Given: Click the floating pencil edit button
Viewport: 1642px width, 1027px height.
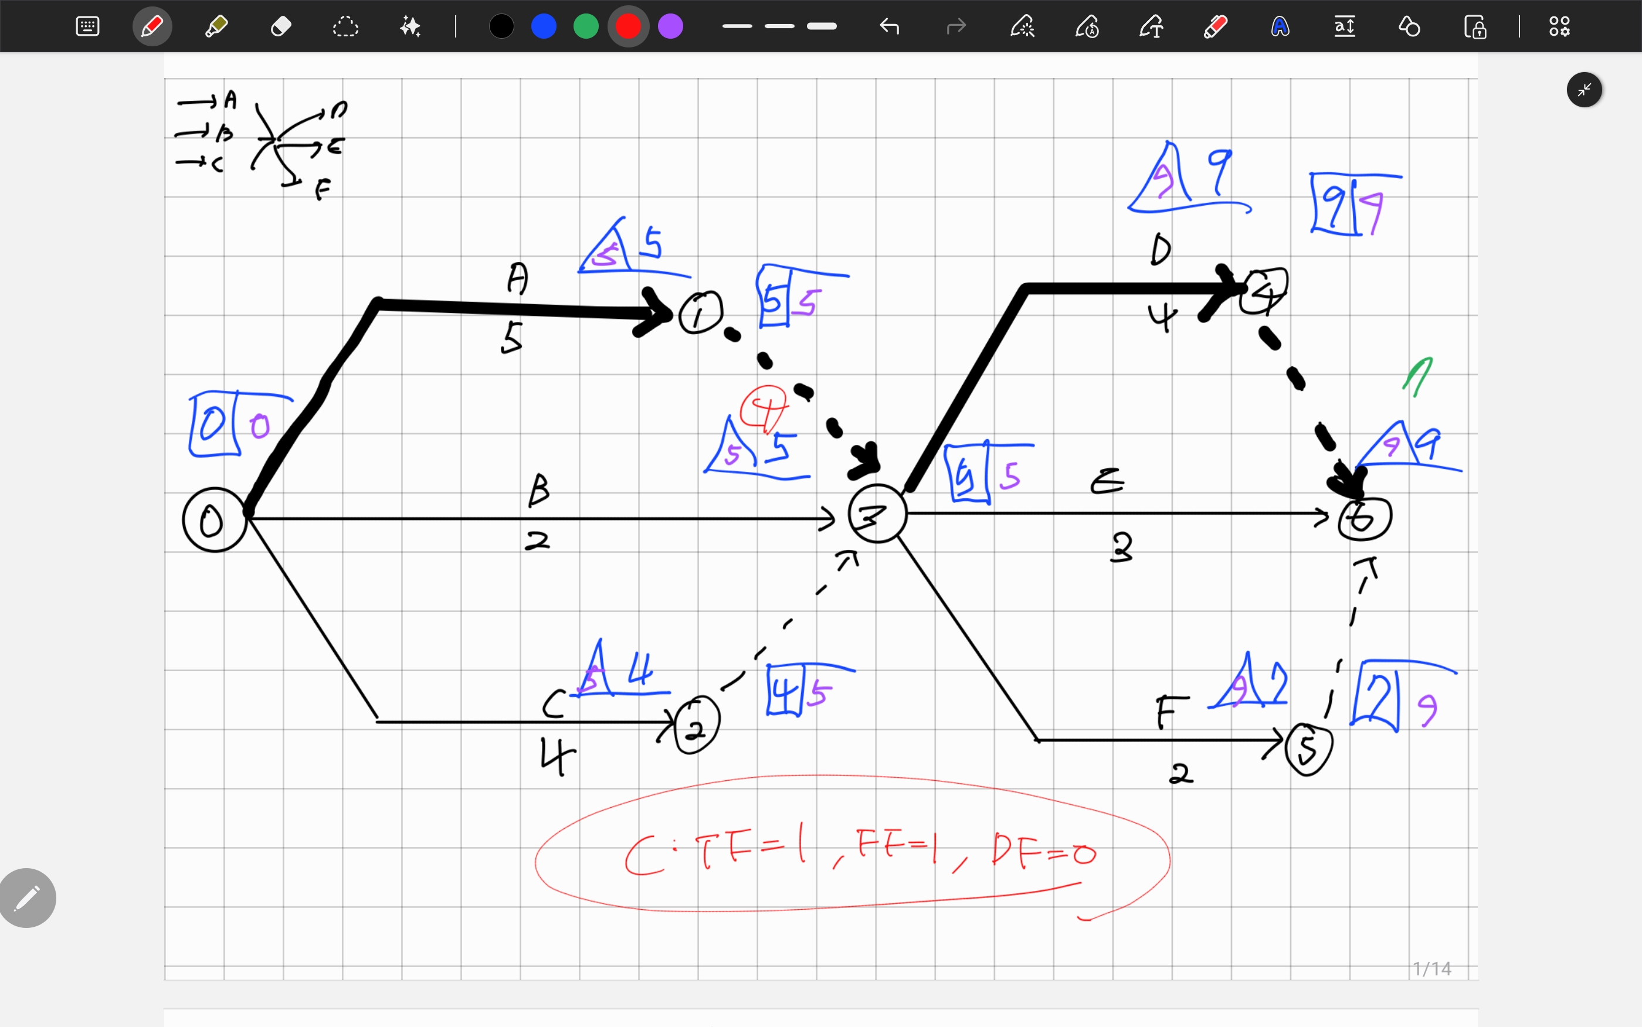Looking at the screenshot, I should coord(27,897).
